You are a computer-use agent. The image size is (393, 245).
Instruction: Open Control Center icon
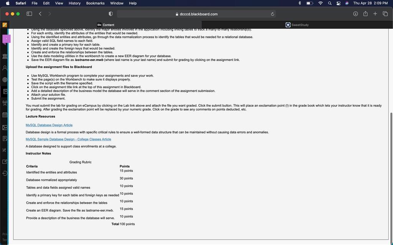(339, 3)
